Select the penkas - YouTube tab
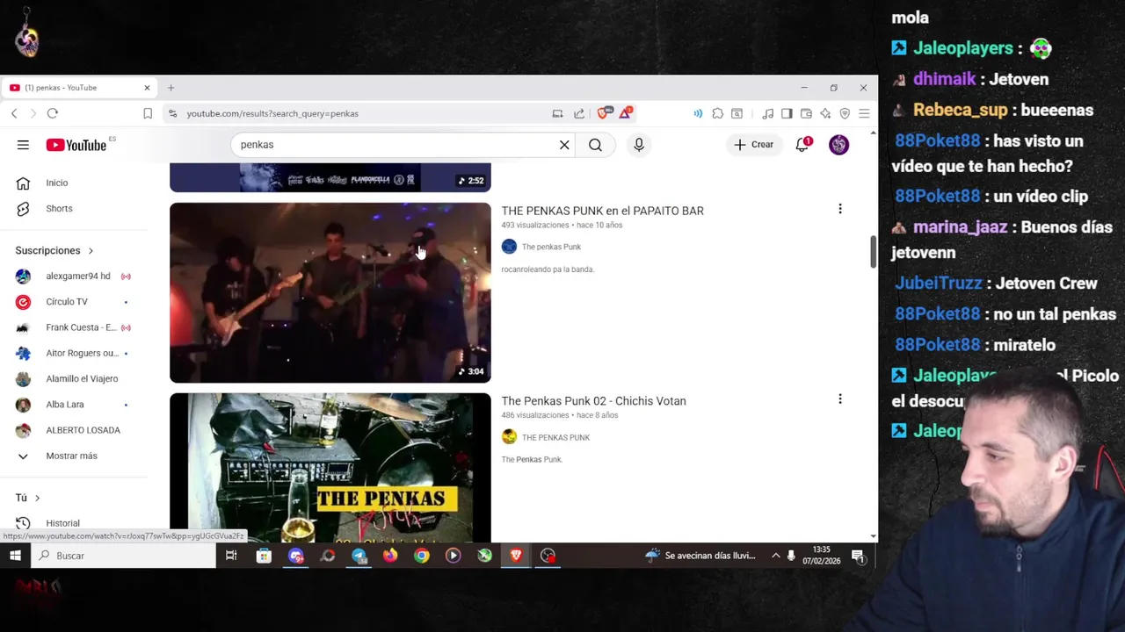 tap(79, 88)
